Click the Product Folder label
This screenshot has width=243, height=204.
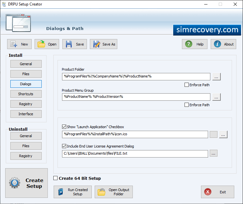pos(73,69)
